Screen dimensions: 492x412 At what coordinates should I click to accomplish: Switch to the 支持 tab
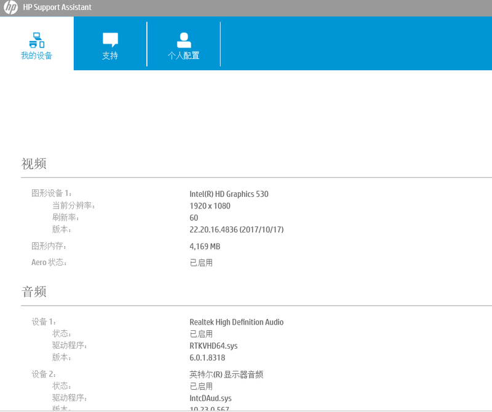110,43
